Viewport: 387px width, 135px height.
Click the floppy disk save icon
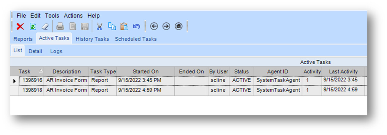pos(85,27)
